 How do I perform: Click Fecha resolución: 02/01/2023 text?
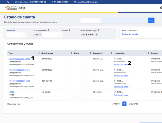click(21, 98)
